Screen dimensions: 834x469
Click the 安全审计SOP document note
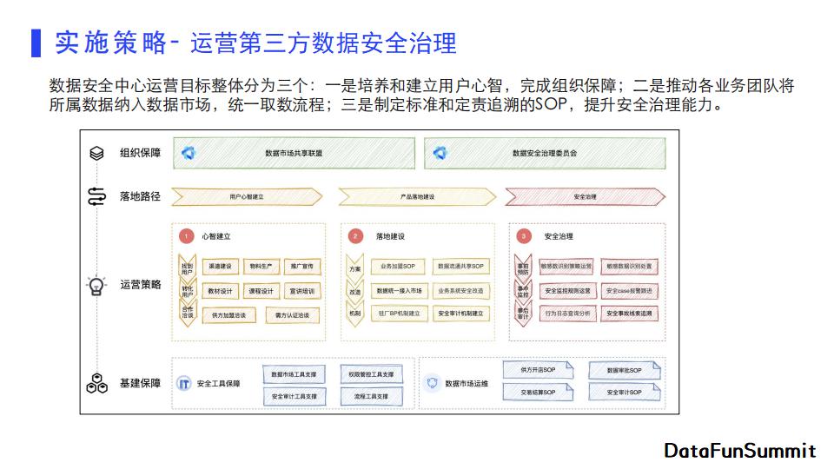pyautogui.click(x=625, y=392)
